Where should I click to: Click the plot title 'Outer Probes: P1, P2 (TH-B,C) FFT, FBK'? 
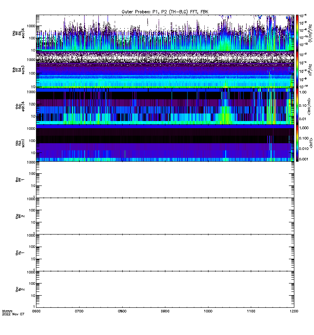pos(165,12)
